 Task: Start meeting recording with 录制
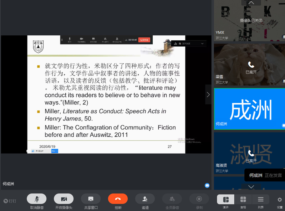point(199,199)
